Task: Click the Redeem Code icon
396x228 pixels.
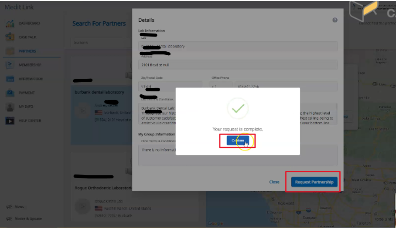Action: [x=10, y=79]
